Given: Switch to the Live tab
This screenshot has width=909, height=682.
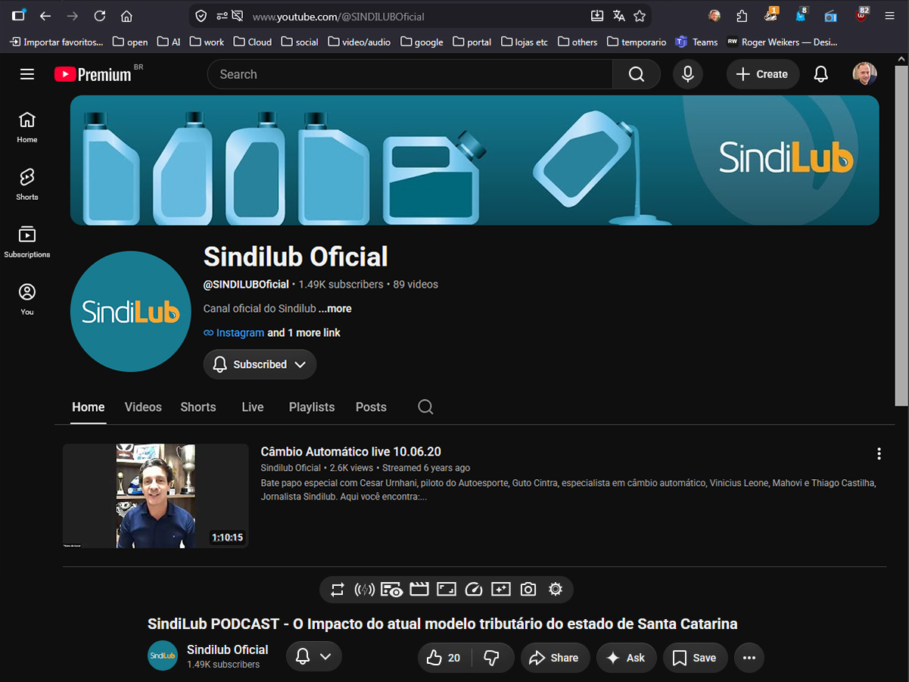Looking at the screenshot, I should point(253,407).
